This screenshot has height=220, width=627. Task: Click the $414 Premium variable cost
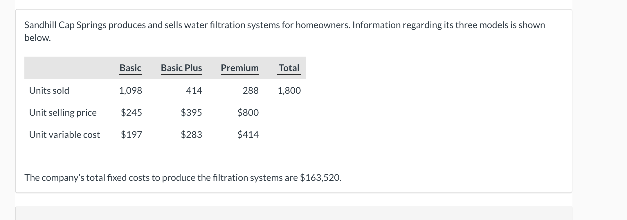[248, 135]
